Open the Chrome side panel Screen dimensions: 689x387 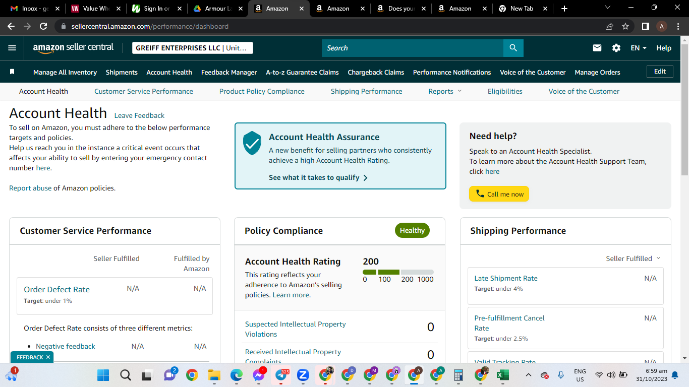(x=645, y=26)
